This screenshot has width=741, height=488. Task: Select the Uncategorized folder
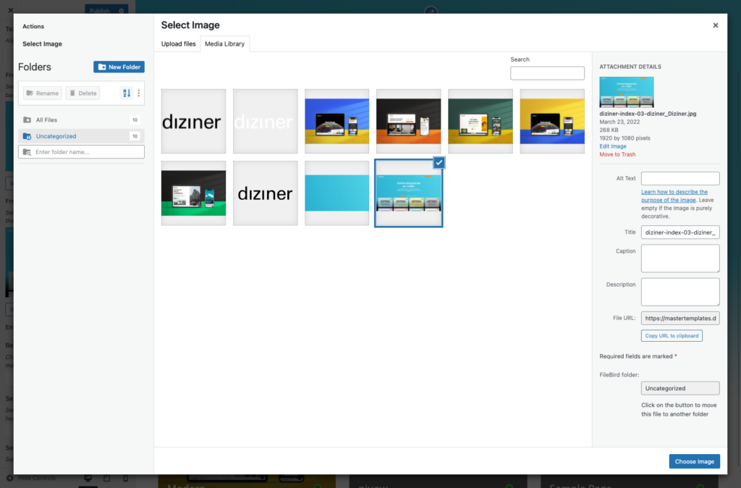56,136
